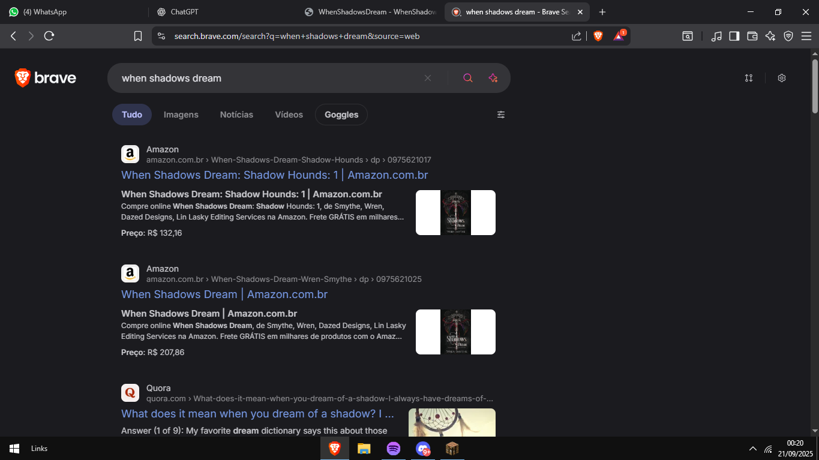Open File Explorer from the taskbar
Screen dimensions: 819x460
point(364,449)
